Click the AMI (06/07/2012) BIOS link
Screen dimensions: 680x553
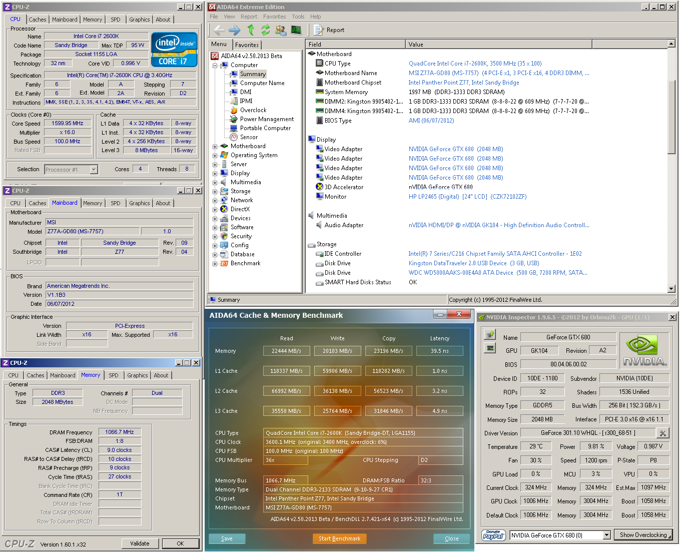(431, 121)
